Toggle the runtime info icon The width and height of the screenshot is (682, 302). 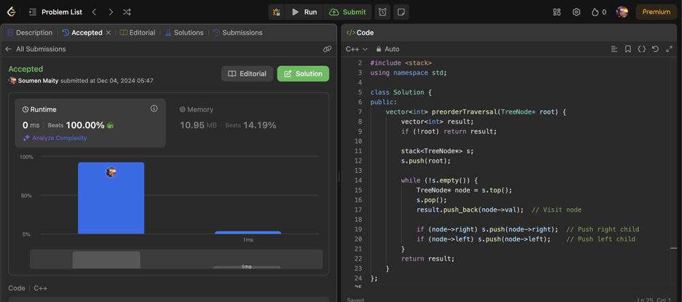[x=154, y=109]
